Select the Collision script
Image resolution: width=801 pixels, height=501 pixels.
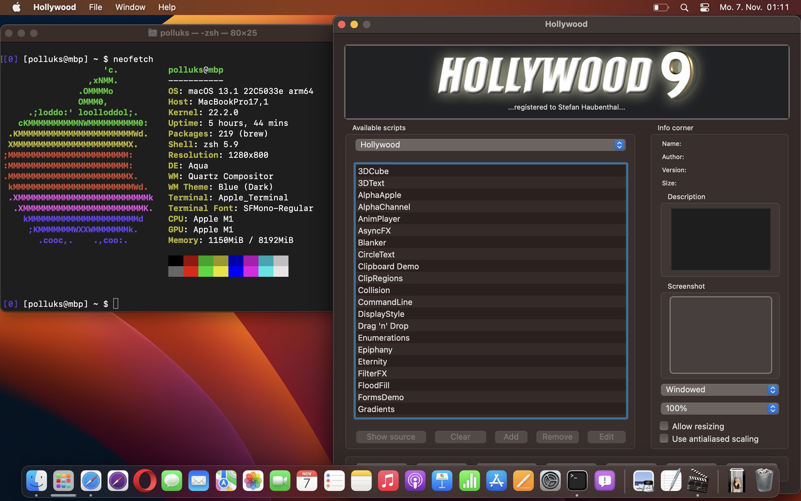tap(491, 290)
